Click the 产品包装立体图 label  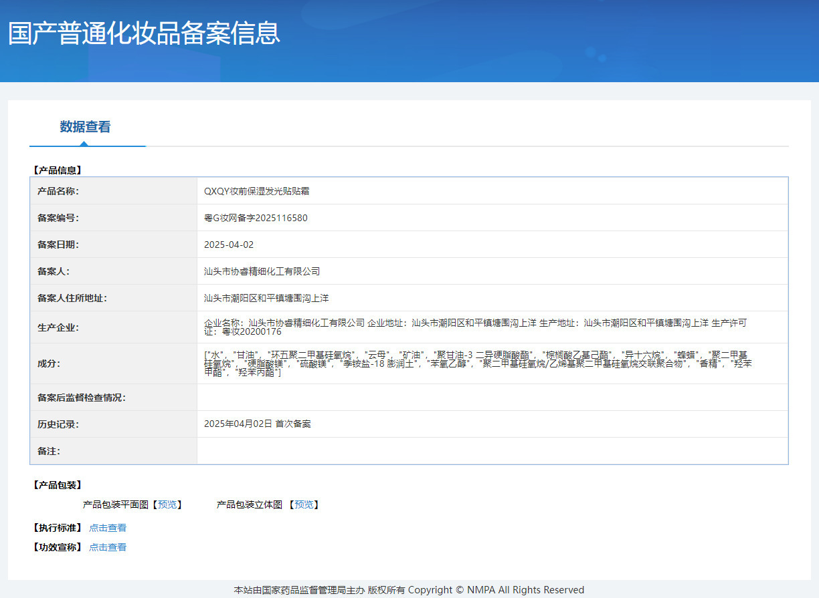pos(250,504)
